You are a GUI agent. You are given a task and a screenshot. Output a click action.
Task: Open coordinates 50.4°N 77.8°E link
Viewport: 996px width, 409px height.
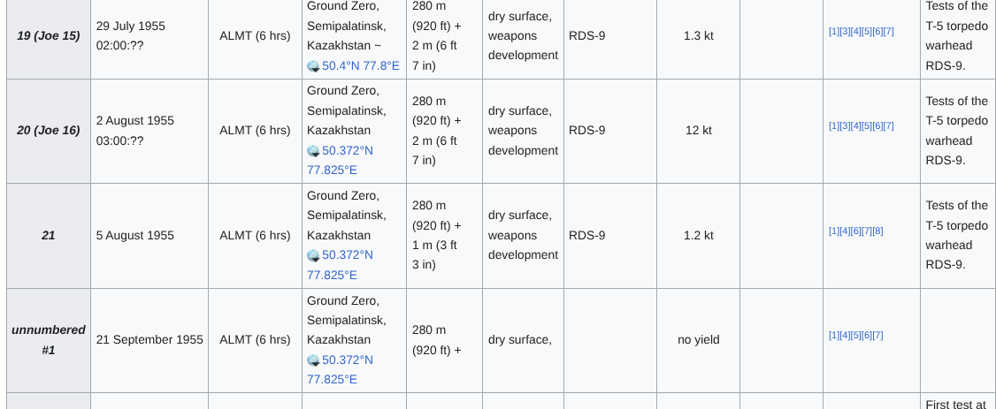360,65
